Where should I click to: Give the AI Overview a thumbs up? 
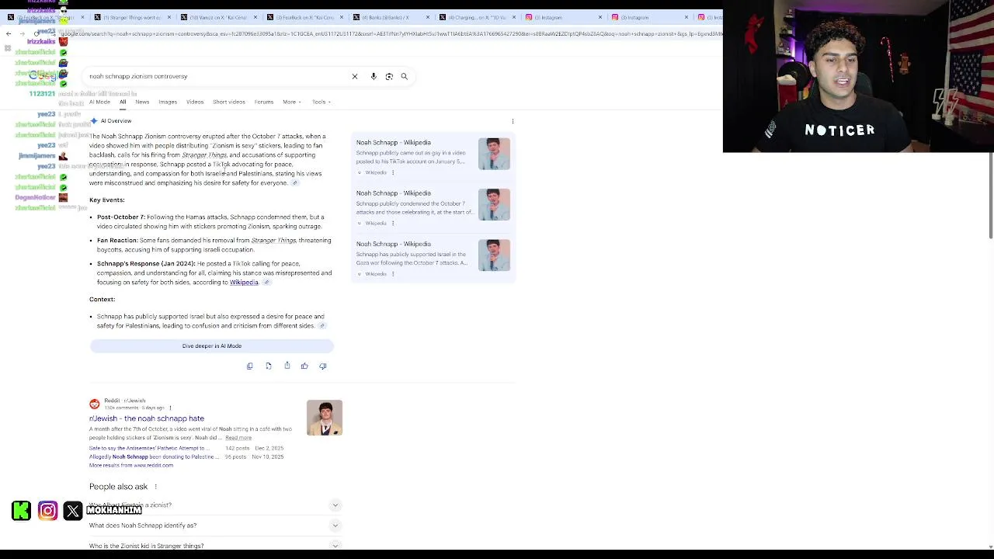304,366
